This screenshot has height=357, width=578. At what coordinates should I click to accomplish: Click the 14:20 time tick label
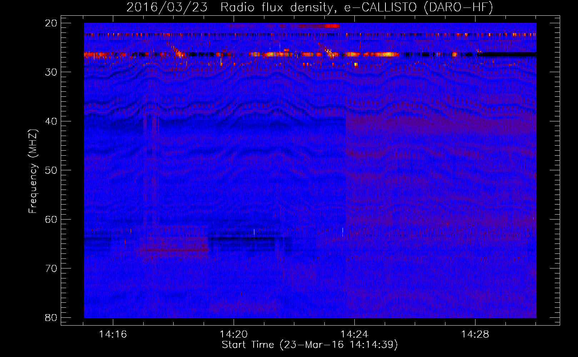234,335
